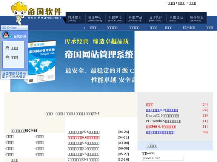The height and width of the screenshot is (162, 217).
Task: Open 下载中心 DOWNLOAD menu item
Action: [115, 18]
